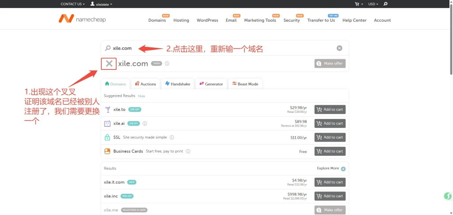The height and width of the screenshot is (215, 453).
Task: Click the $11.00/yr SSL price
Action: 299,138
